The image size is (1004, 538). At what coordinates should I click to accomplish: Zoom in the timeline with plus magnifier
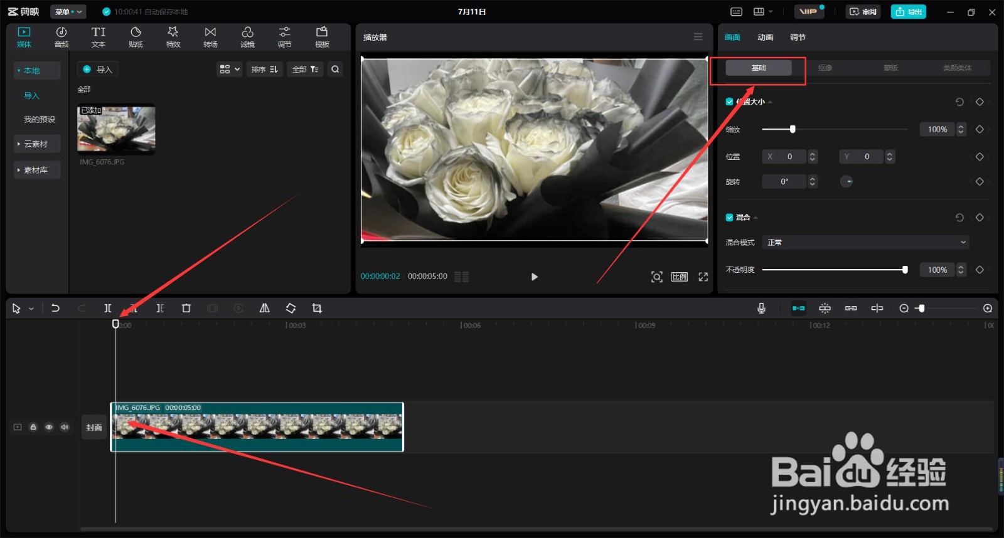click(988, 308)
